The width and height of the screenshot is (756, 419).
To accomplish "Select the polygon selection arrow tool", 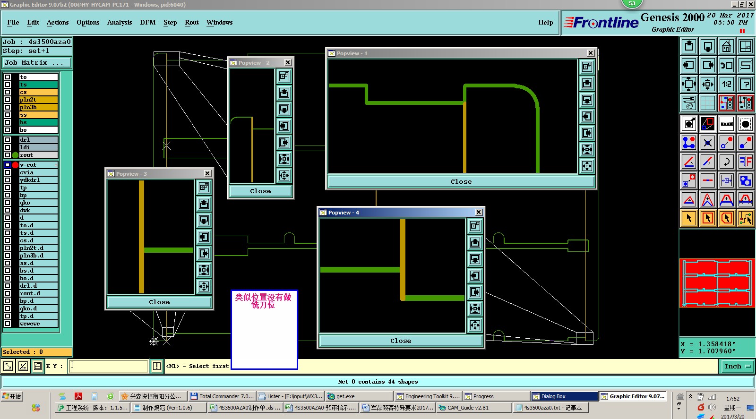I will [727, 218].
